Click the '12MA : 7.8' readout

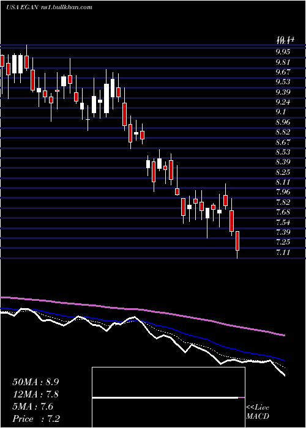35,394
